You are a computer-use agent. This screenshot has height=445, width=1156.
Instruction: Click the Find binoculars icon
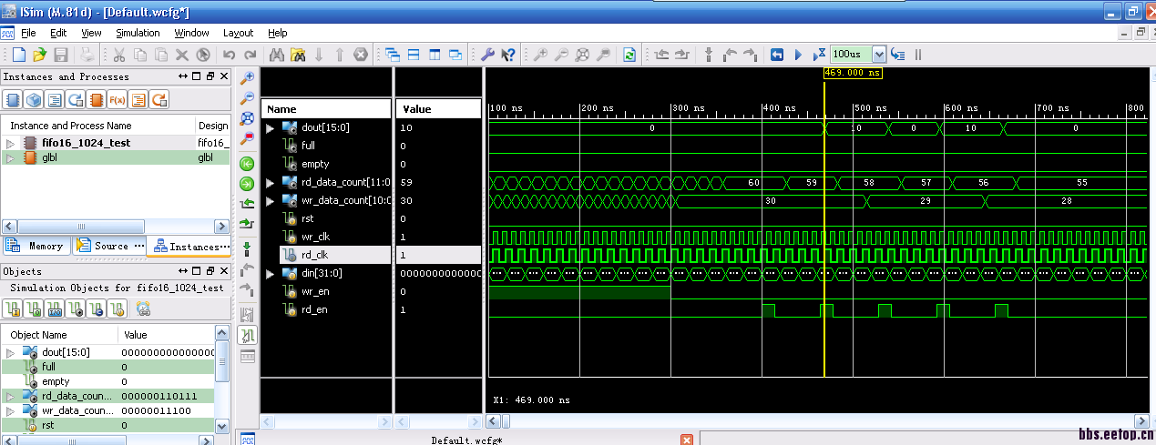[276, 55]
